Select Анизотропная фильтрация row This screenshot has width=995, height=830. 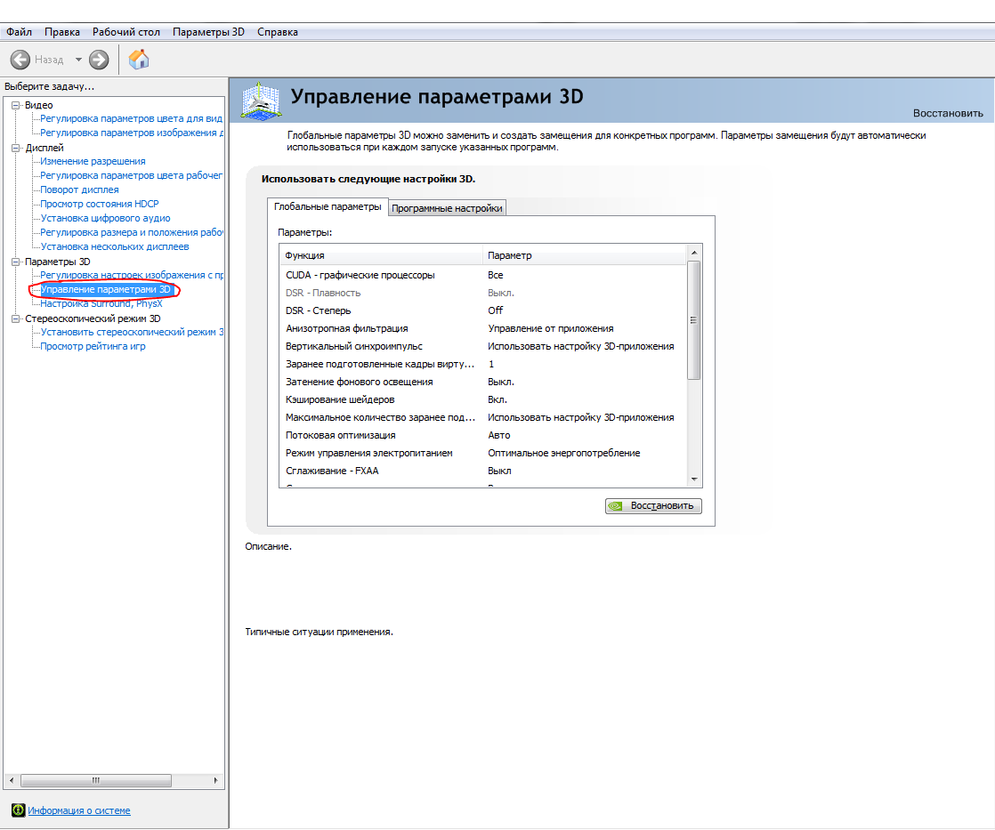tap(483, 328)
